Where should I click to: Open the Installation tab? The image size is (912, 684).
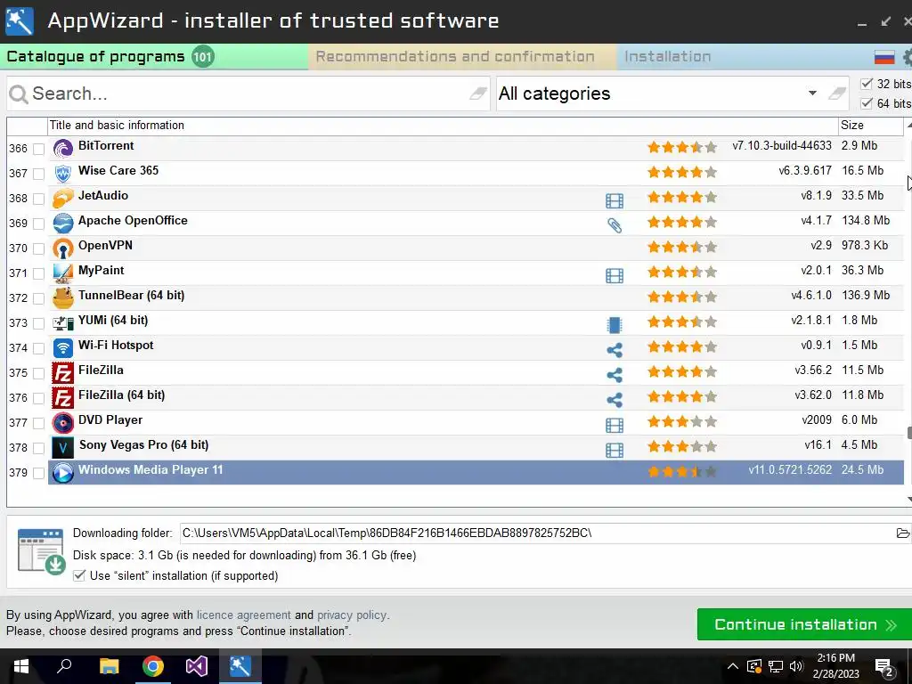[667, 56]
